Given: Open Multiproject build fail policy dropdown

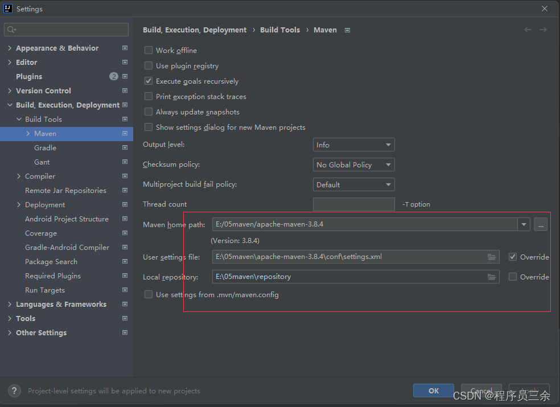Looking at the screenshot, I should 353,185.
